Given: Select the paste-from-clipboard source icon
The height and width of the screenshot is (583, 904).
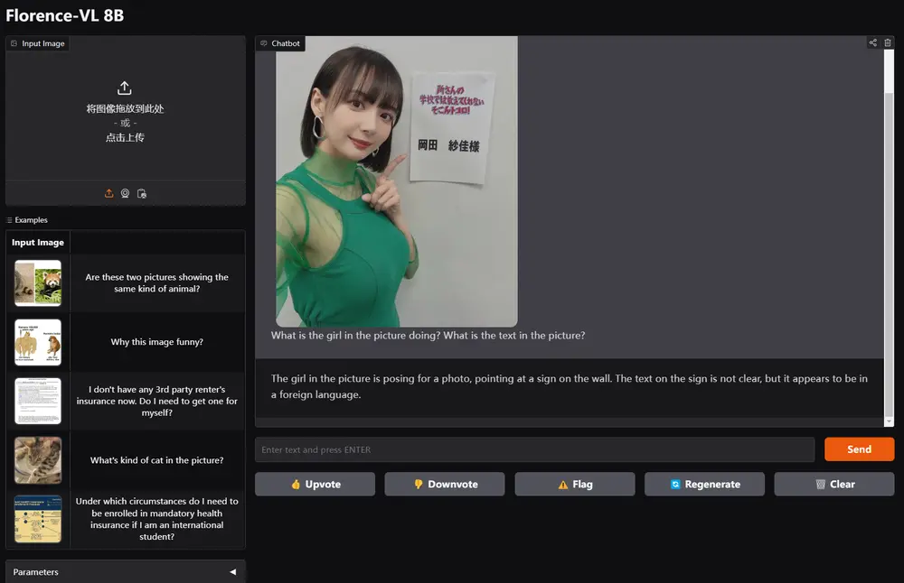Looking at the screenshot, I should pyautogui.click(x=142, y=193).
